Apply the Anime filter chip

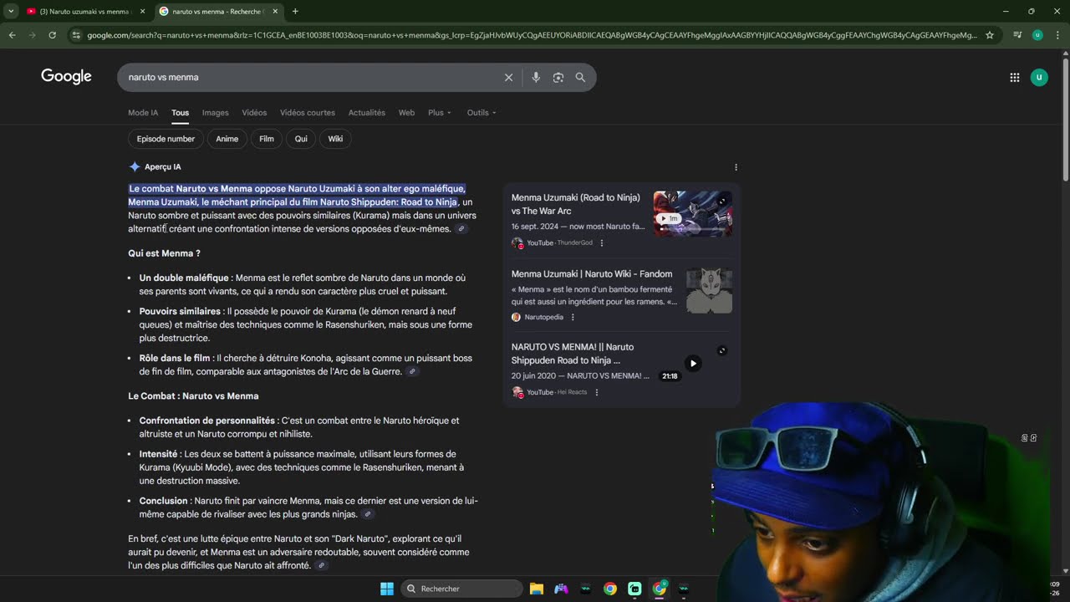point(227,139)
